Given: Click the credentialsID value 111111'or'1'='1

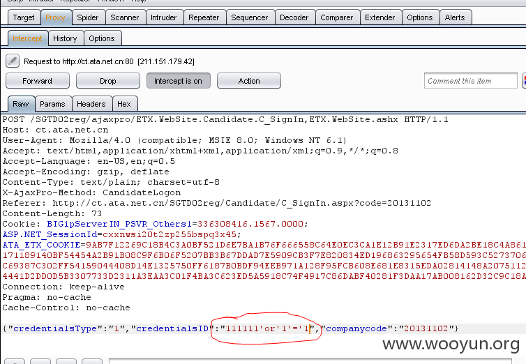Looking at the screenshot, I should point(268,328).
